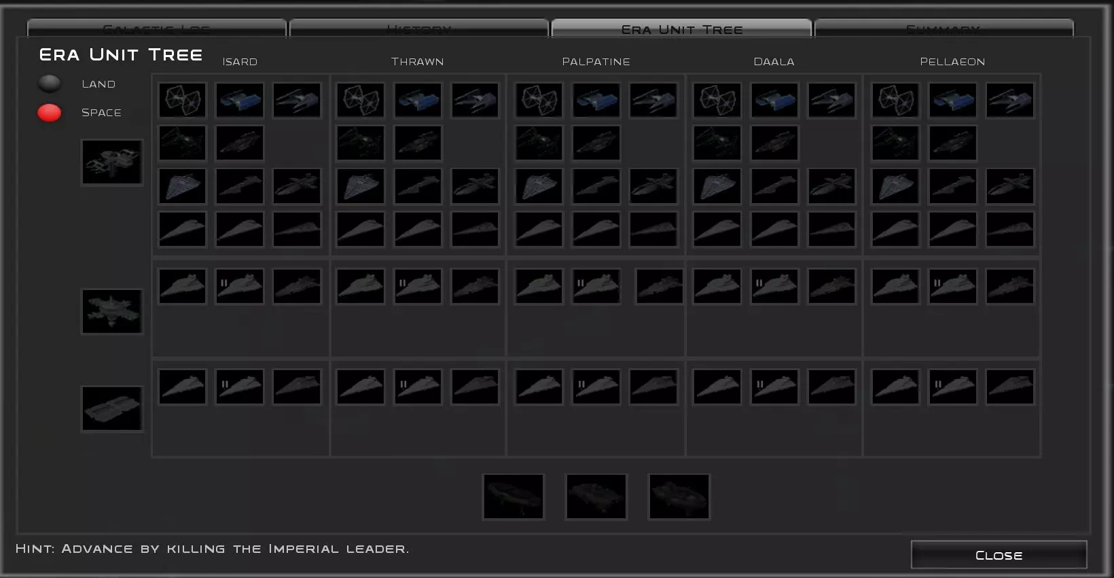Choose the third fighter icon in Daala's top row
The image size is (1114, 578).
(x=831, y=101)
